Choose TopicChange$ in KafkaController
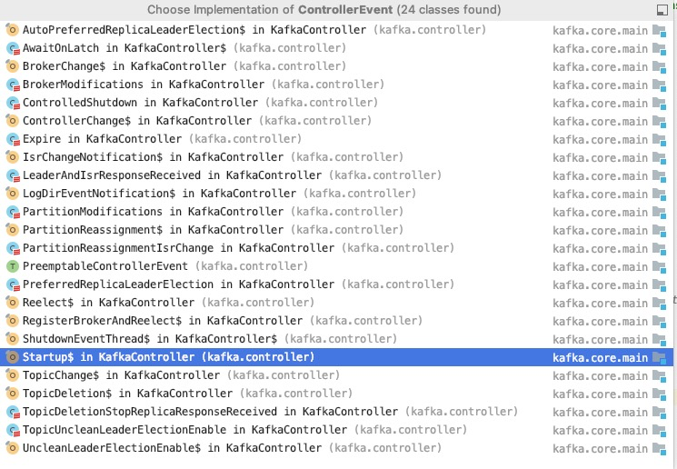 tap(337, 374)
